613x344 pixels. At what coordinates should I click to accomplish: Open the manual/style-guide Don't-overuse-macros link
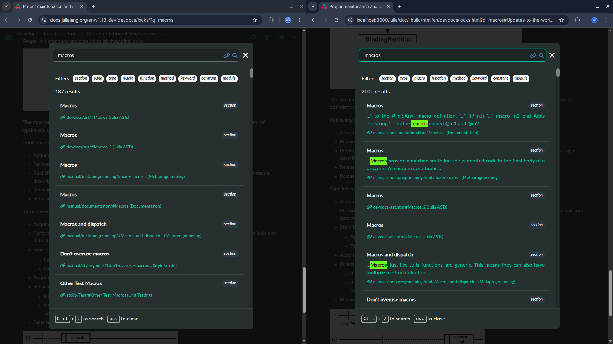(121, 265)
